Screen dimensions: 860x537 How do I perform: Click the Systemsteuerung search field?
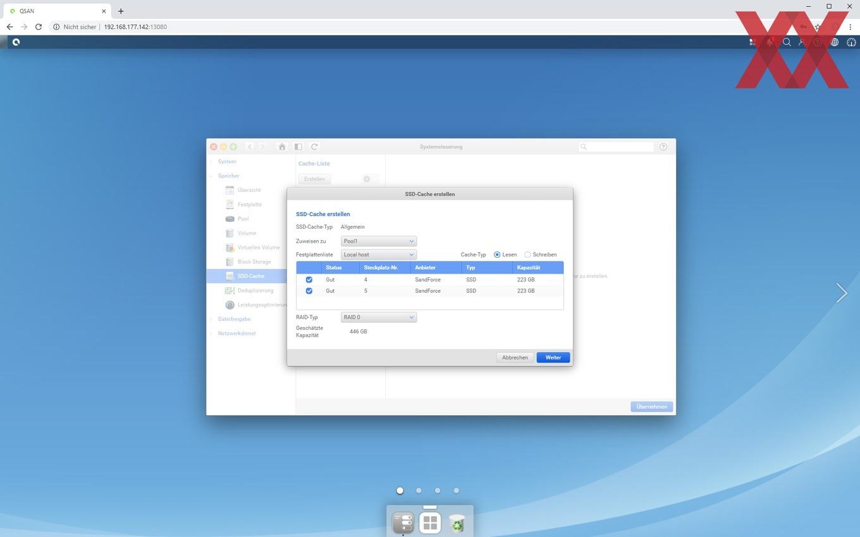coord(617,147)
